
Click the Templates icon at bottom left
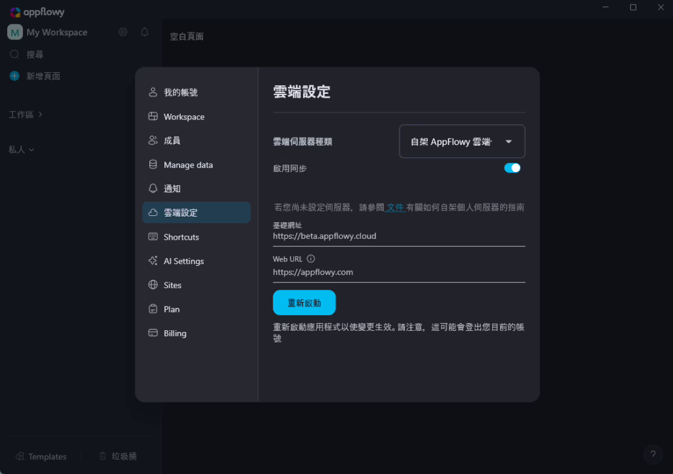20,456
